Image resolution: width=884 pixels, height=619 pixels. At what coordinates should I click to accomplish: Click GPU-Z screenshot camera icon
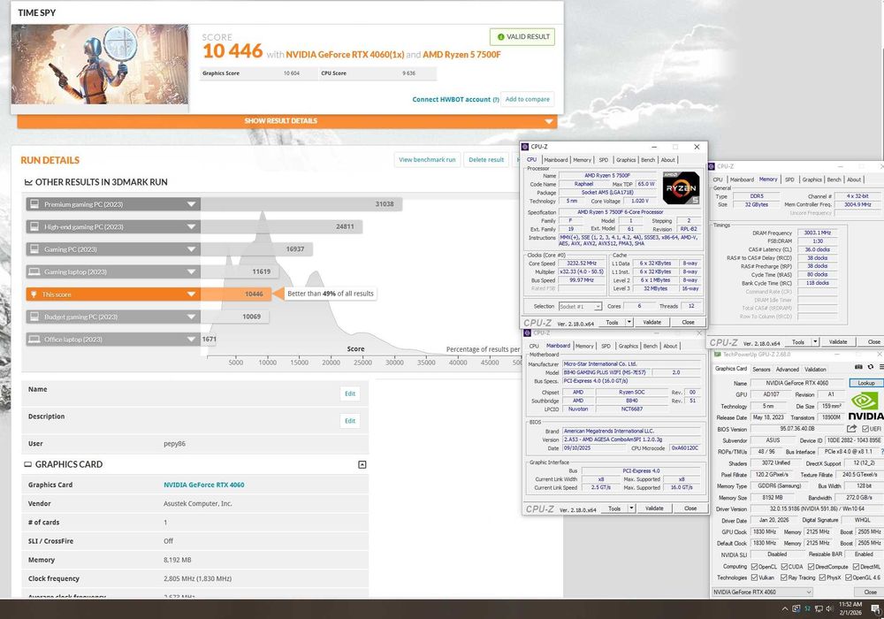858,367
